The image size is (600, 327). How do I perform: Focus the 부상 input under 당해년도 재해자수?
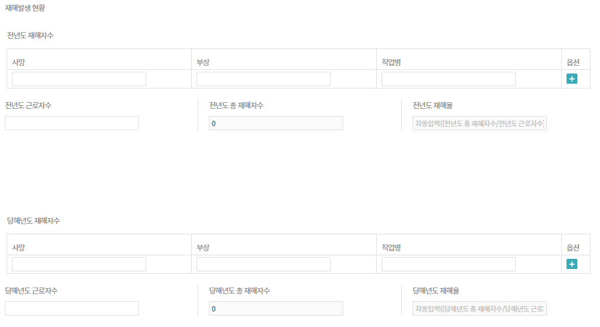263,264
